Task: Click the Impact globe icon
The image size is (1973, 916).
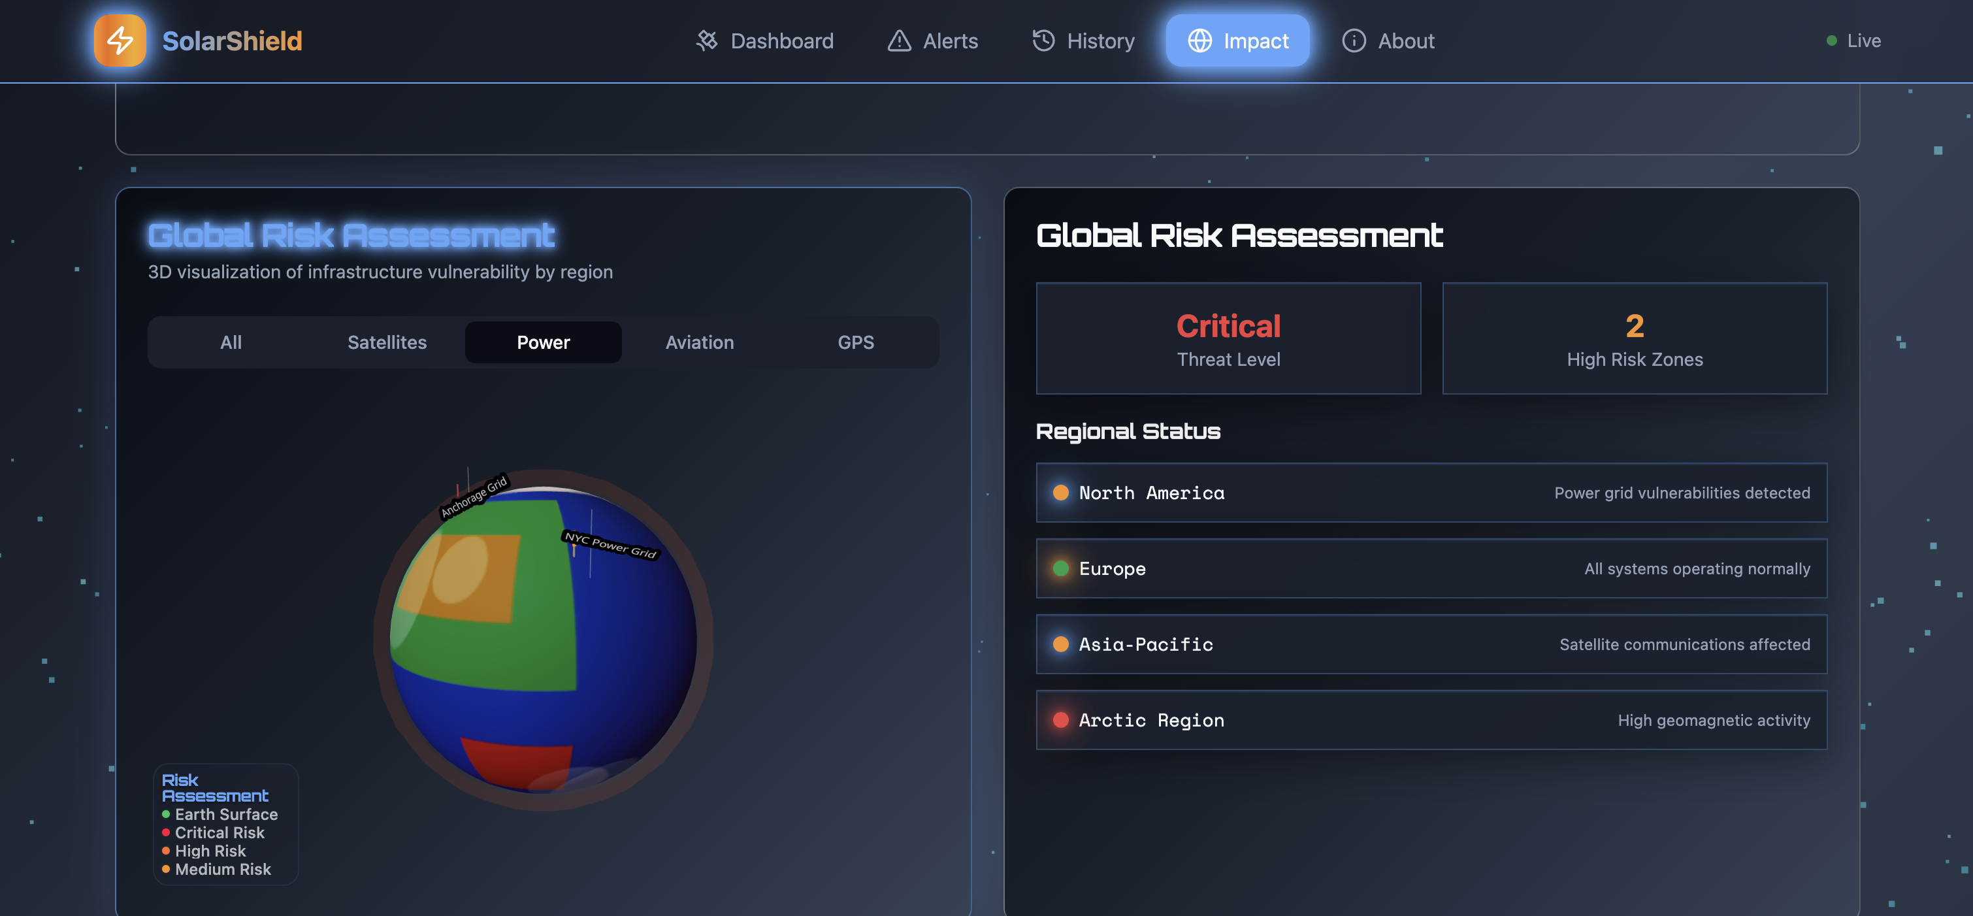Action: click(1199, 41)
